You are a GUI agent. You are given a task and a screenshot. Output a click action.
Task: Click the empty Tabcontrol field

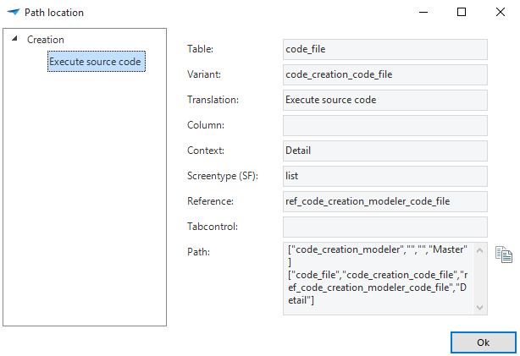(384, 227)
